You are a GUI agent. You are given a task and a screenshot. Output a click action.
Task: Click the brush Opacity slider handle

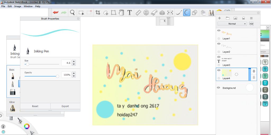click(x=57, y=76)
